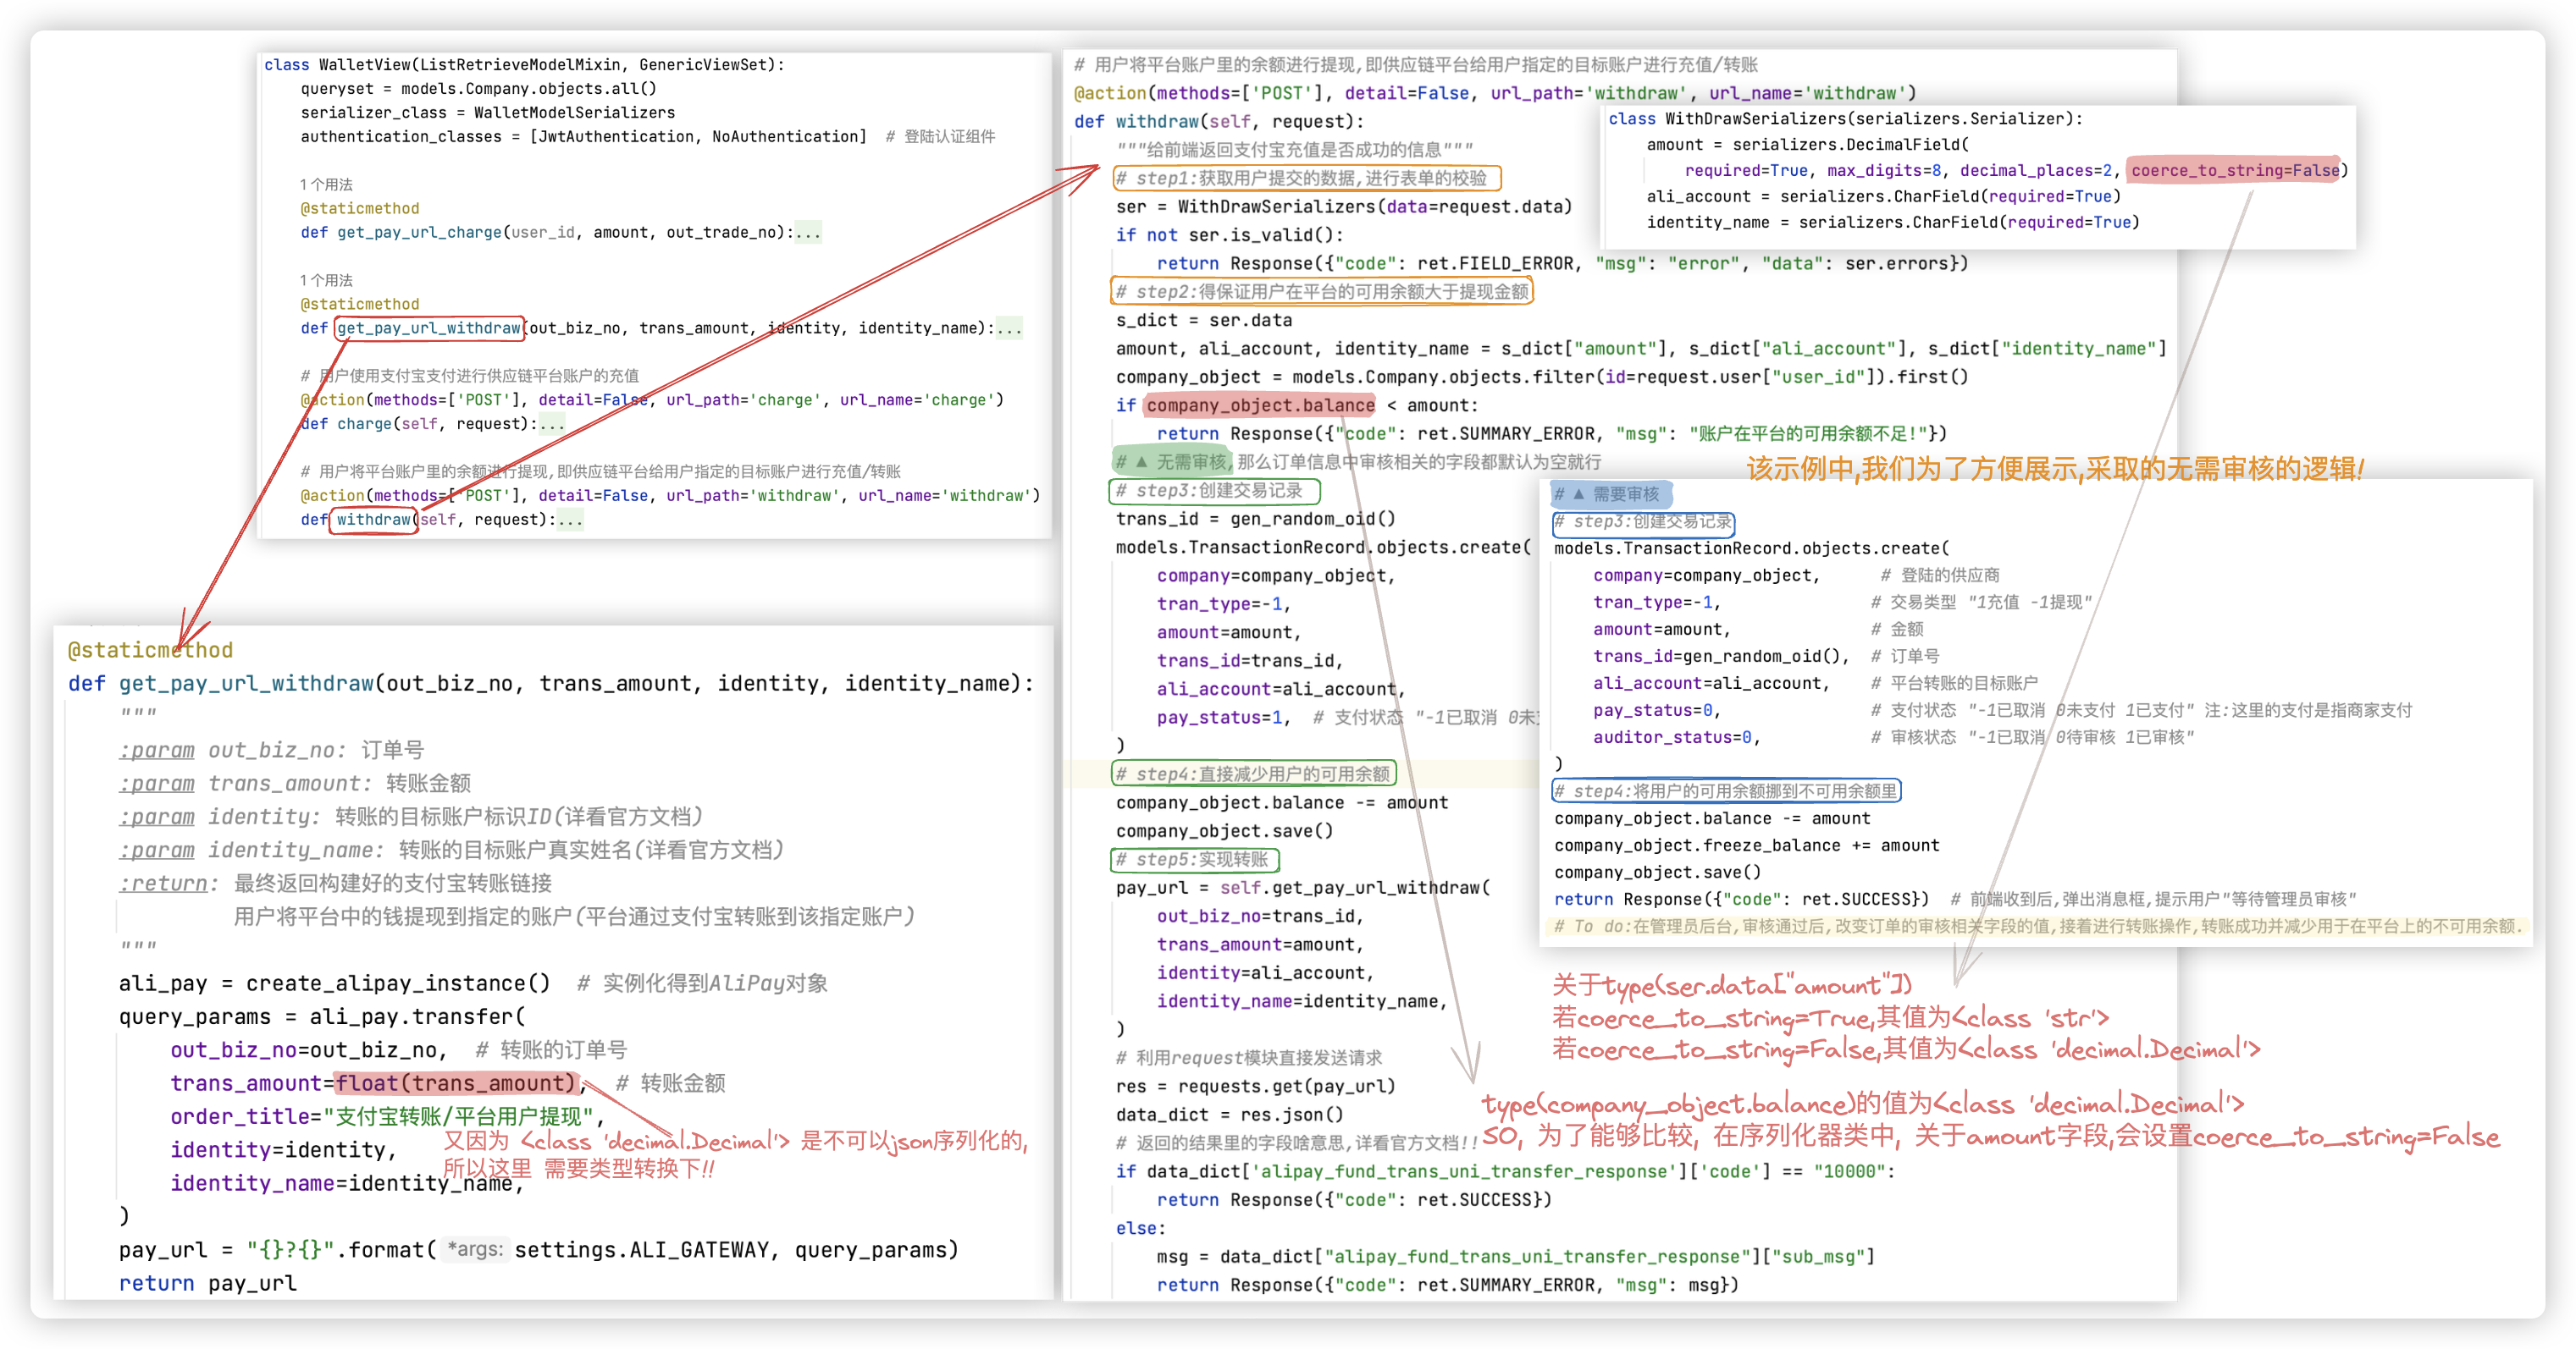
Task: Expand folded withdraw method ellipsis in WalletView
Action: (570, 520)
